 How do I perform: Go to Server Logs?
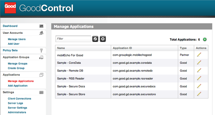[x=15, y=103]
